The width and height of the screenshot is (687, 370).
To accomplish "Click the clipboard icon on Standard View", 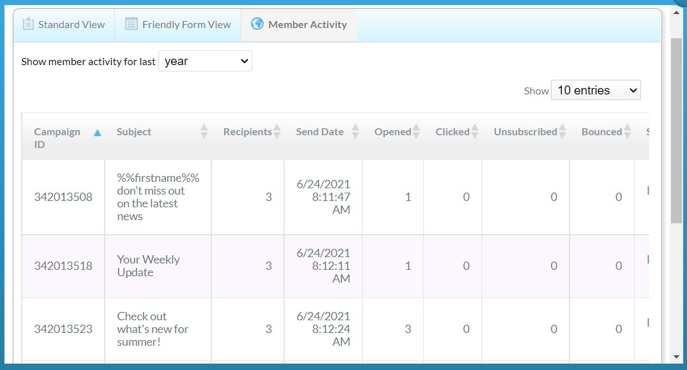I will coord(28,24).
